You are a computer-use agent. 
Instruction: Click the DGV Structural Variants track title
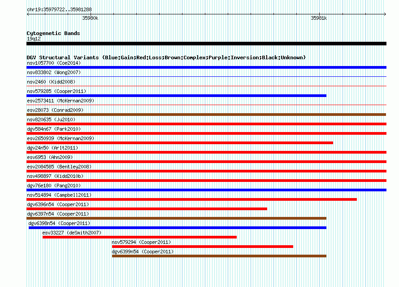click(166, 57)
